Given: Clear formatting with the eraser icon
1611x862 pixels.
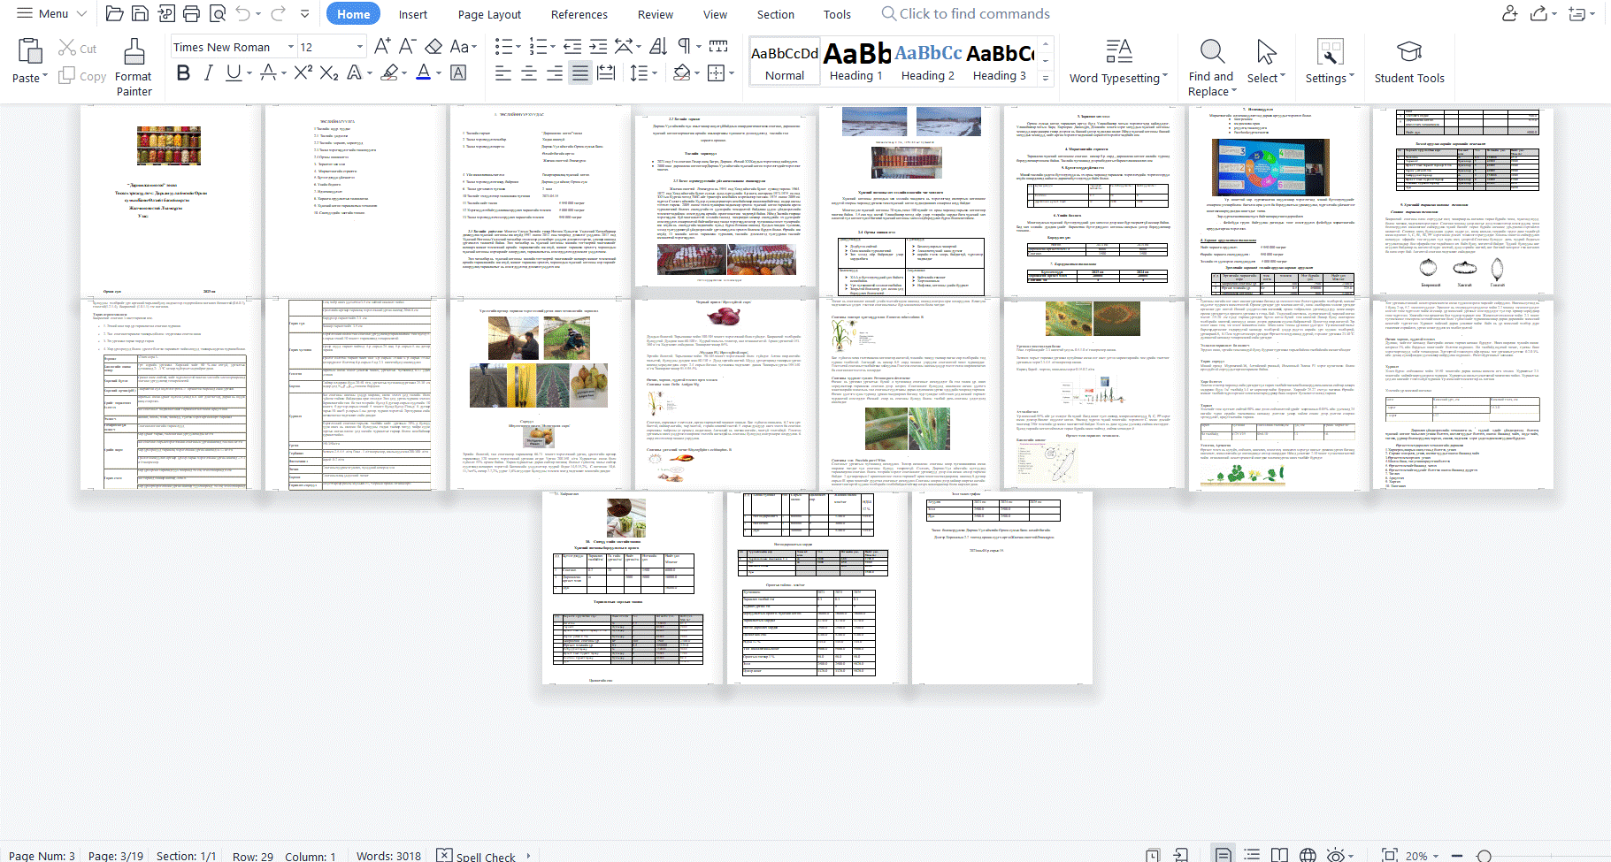Looking at the screenshot, I should (433, 46).
